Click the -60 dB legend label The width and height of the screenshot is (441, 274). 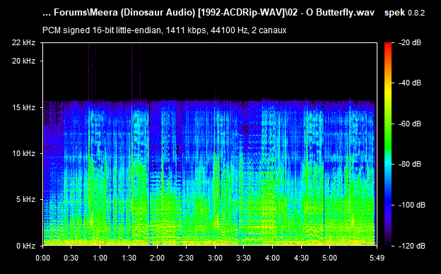point(410,124)
